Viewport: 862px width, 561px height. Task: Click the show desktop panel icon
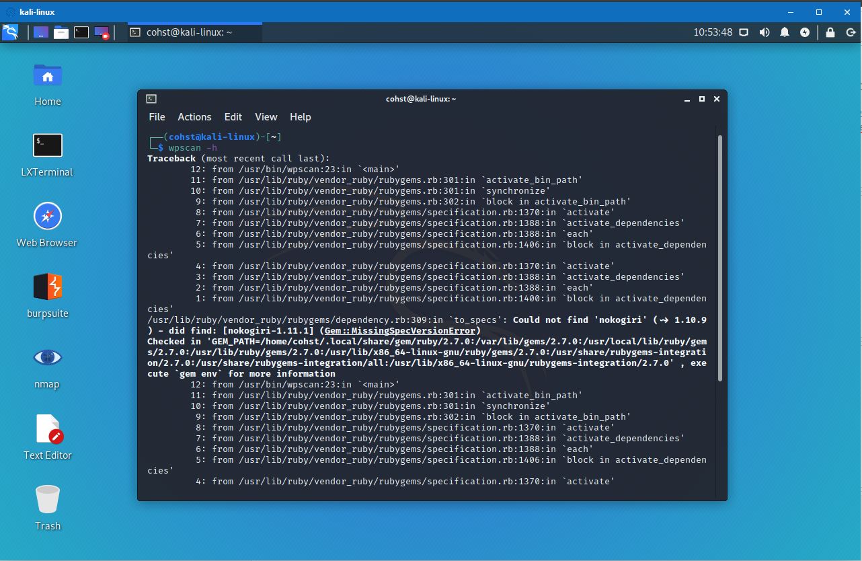[x=41, y=32]
